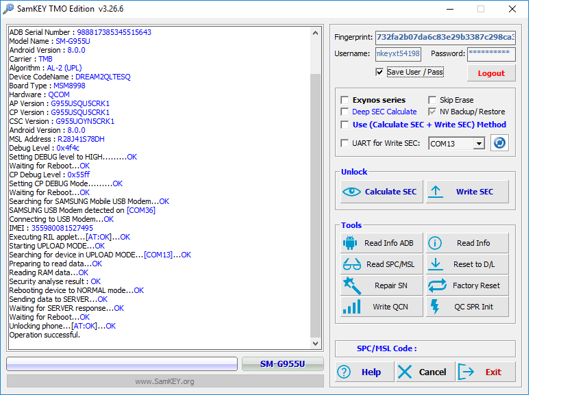The image size is (561, 395).
Task: Check the UART for Write SEC box
Action: tap(345, 143)
